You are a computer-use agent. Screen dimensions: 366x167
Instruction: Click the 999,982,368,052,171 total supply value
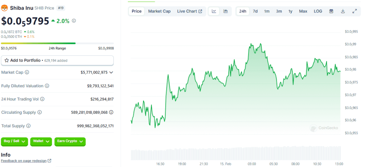[x=95, y=126]
